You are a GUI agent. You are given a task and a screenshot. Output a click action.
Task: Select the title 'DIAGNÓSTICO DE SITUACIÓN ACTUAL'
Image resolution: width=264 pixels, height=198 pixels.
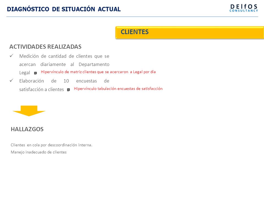point(64,9)
